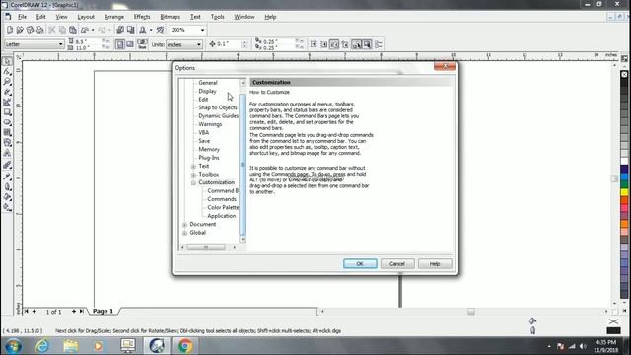631x355 pixels.
Task: Click the nudge offset 0.1 input field
Action: [x=228, y=44]
